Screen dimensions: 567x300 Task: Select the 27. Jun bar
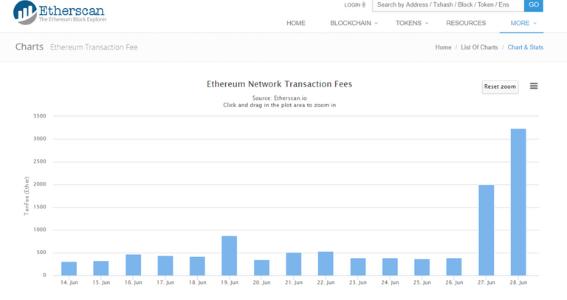tap(486, 230)
